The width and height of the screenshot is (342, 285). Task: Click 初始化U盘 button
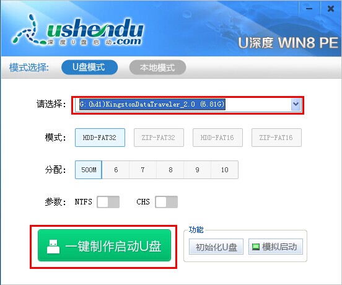point(216,247)
